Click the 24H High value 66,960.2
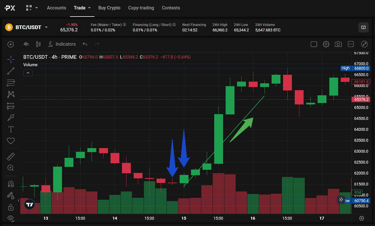This screenshot has width=375, height=226. pyautogui.click(x=220, y=30)
